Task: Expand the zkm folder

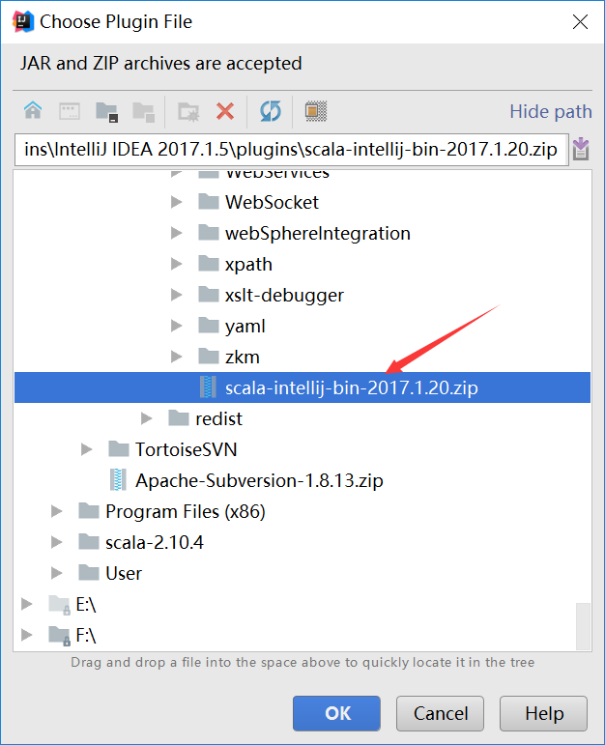Action: point(177,357)
